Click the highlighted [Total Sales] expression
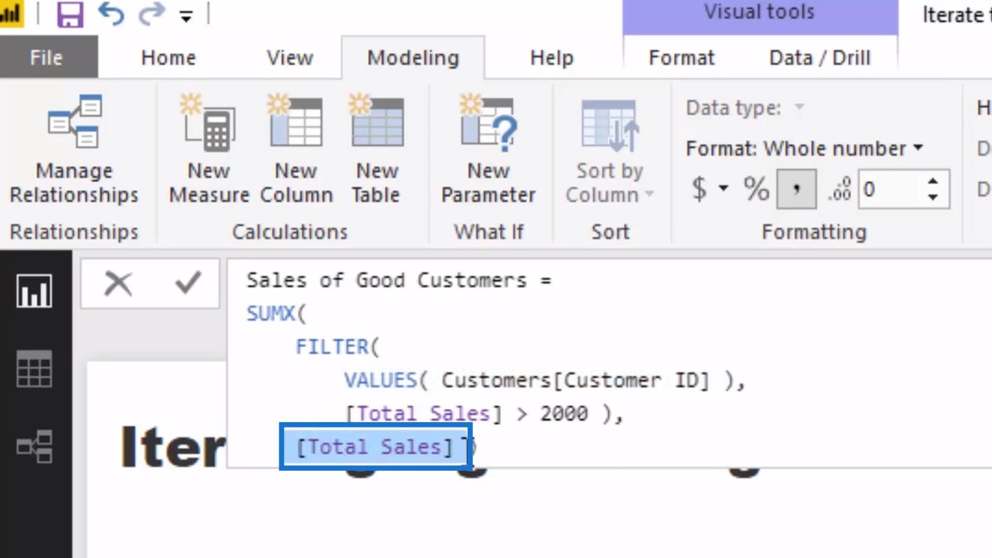The image size is (992, 558). [374, 447]
